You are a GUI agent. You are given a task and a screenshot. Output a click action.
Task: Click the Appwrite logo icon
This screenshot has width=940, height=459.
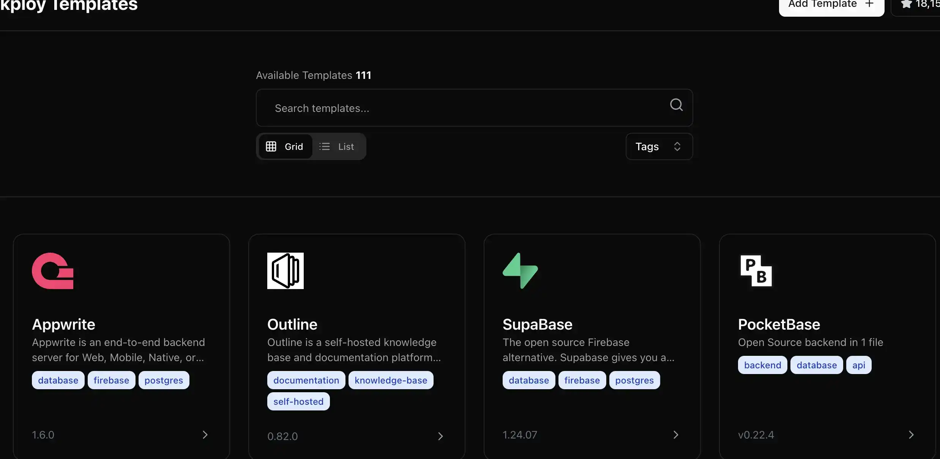click(53, 271)
